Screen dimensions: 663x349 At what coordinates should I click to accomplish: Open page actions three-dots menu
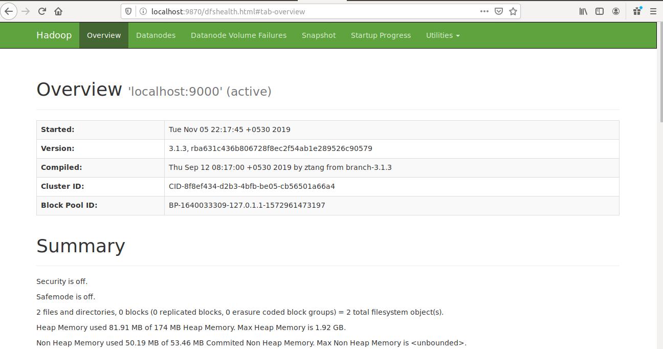(x=484, y=11)
